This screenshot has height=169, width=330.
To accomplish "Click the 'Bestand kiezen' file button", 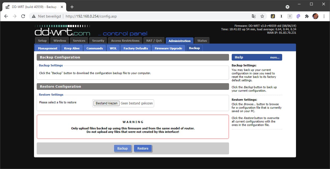I will (107, 103).
